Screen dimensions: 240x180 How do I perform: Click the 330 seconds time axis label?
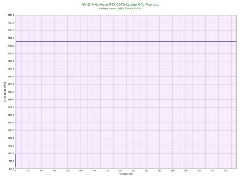tap(159, 171)
